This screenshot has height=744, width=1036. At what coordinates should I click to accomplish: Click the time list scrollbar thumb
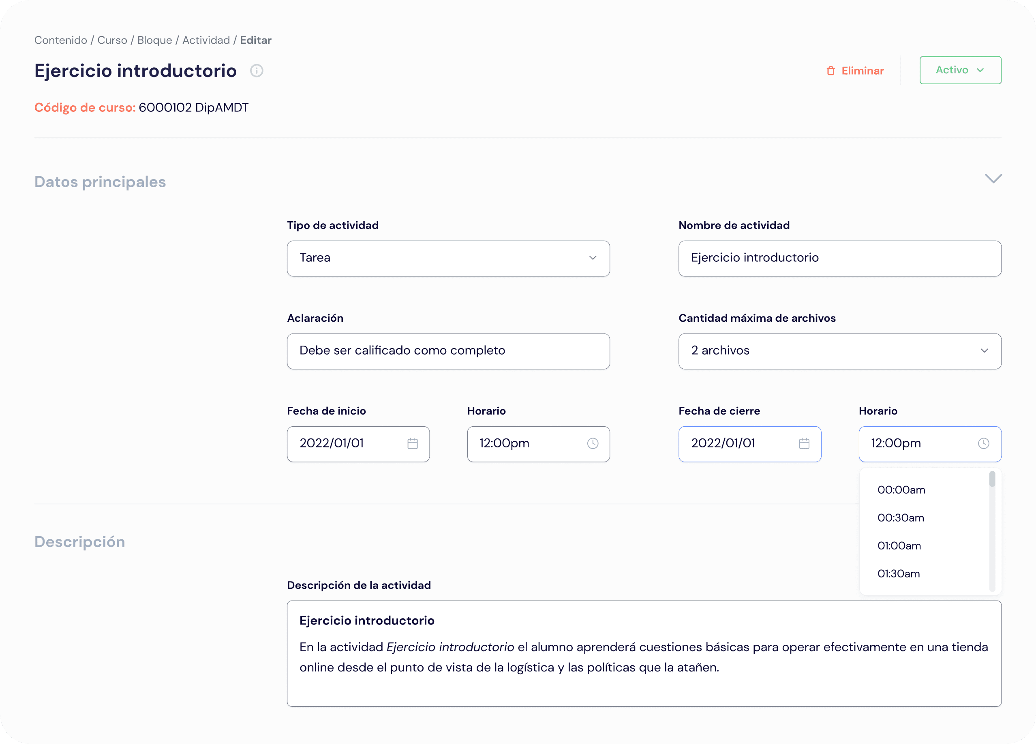992,479
